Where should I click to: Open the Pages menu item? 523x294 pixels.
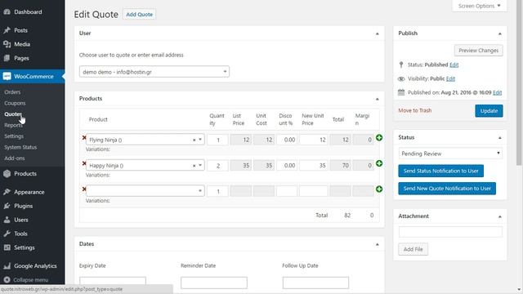21,58
